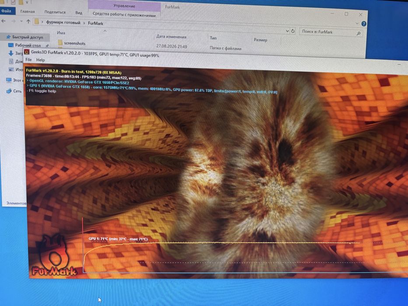Image resolution: width=408 pixels, height=306 pixels.
Task: Click the forward navigation arrow in Explorer
Action: click(13, 21)
